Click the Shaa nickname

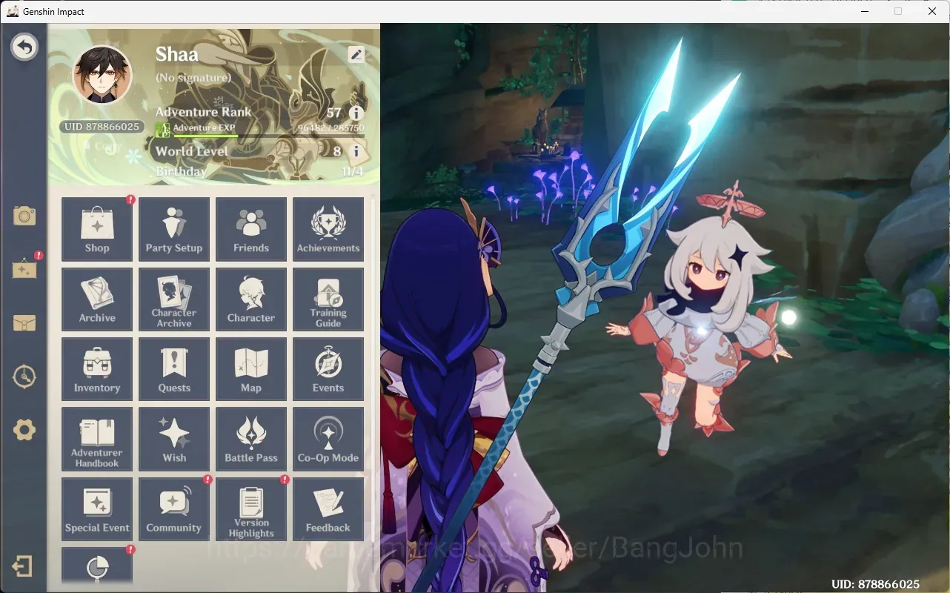point(177,54)
